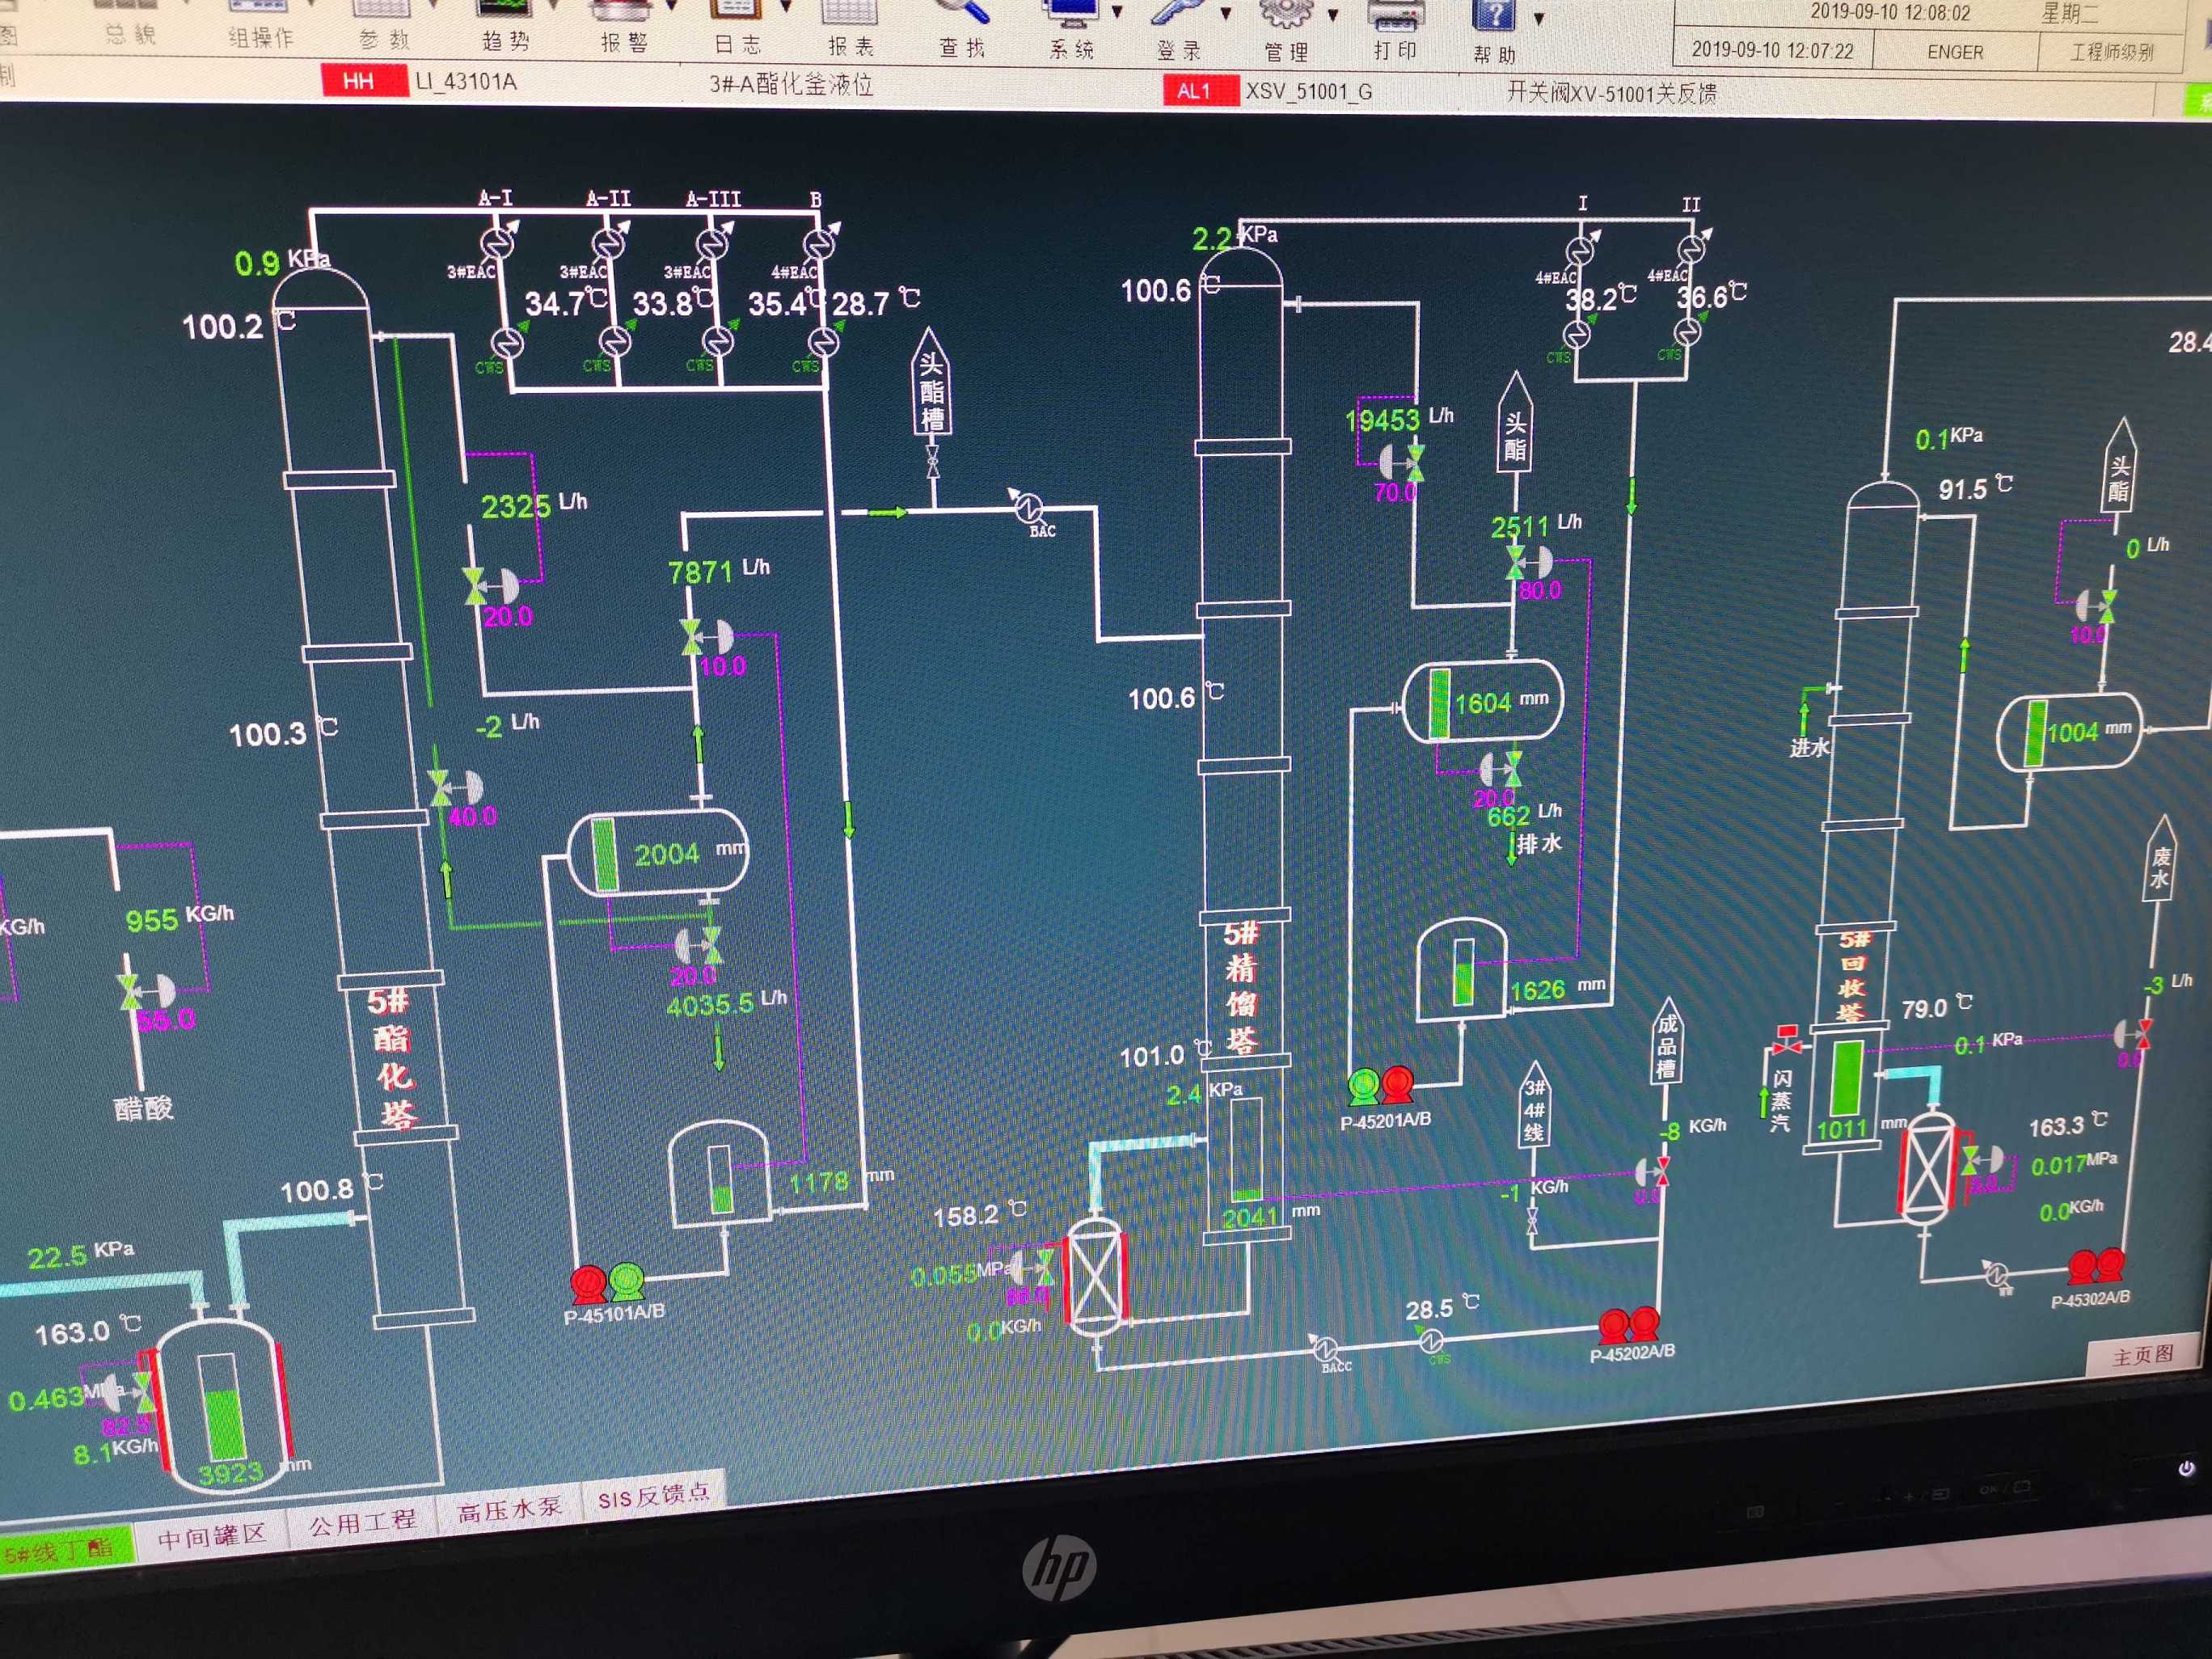Image resolution: width=2212 pixels, height=1659 pixels.
Task: Open the 公用工程 tab
Action: point(362,1523)
